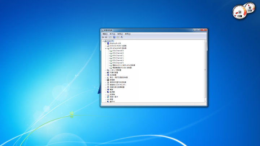Image resolution: width=260 pixels, height=146 pixels.
Task: Click the icon beside 可攜式裝置
Action: 108,73
